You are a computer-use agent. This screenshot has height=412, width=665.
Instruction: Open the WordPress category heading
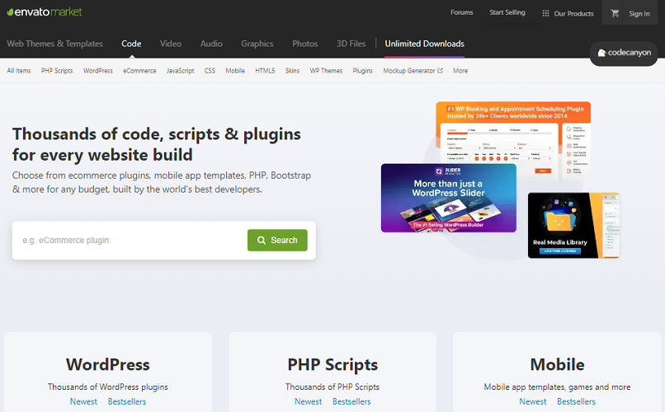pos(108,364)
